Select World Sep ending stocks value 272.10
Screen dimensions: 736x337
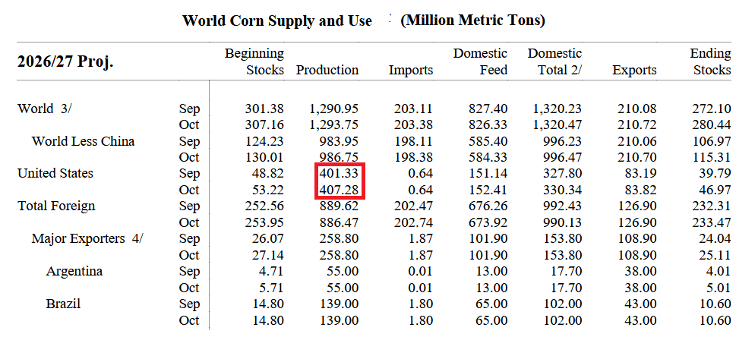[x=712, y=109]
